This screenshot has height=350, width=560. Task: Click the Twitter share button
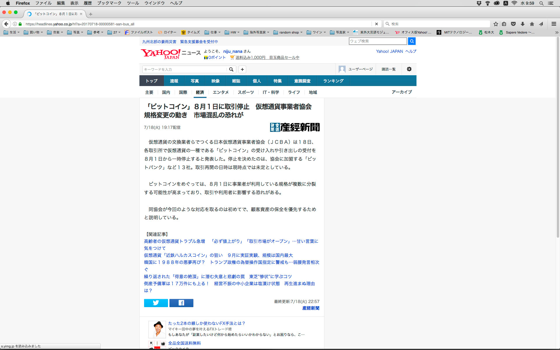point(156,303)
